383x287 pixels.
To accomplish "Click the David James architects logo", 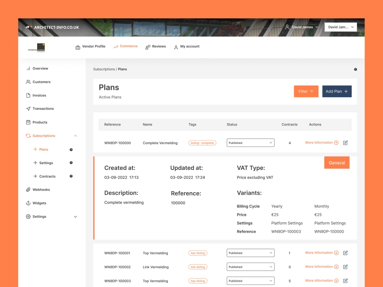I will pyautogui.click(x=36, y=47).
